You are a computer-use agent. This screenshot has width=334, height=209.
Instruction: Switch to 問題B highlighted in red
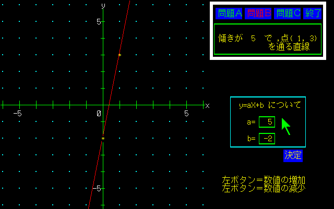(x=258, y=14)
